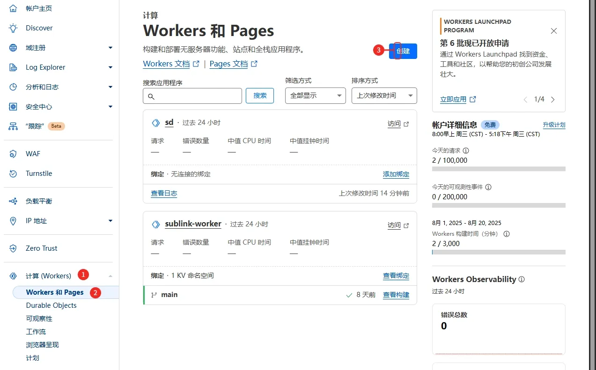
Task: Click the Turnstile icon
Action: coord(13,174)
